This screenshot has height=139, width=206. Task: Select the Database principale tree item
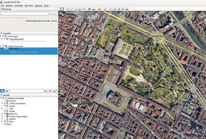pos(16,98)
